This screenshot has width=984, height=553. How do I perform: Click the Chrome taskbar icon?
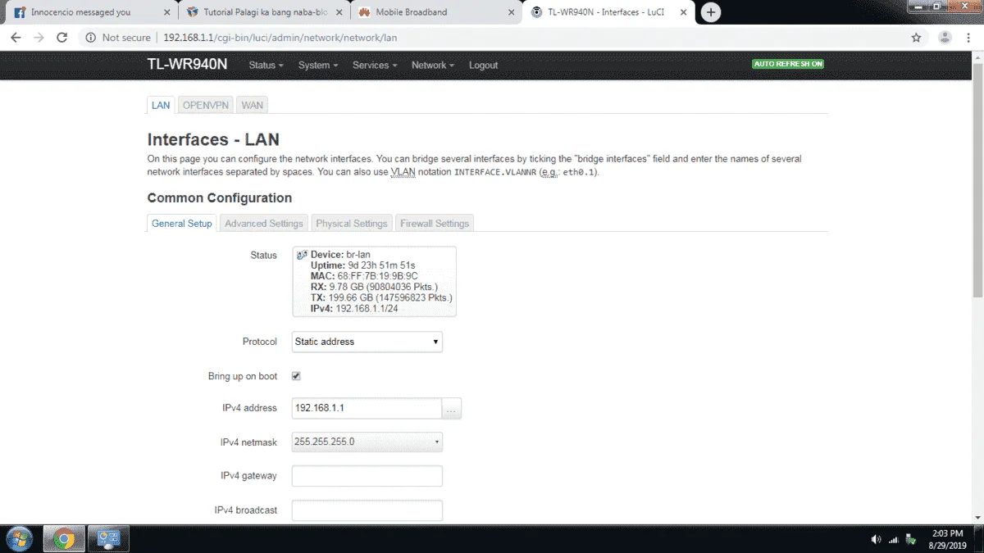[64, 539]
